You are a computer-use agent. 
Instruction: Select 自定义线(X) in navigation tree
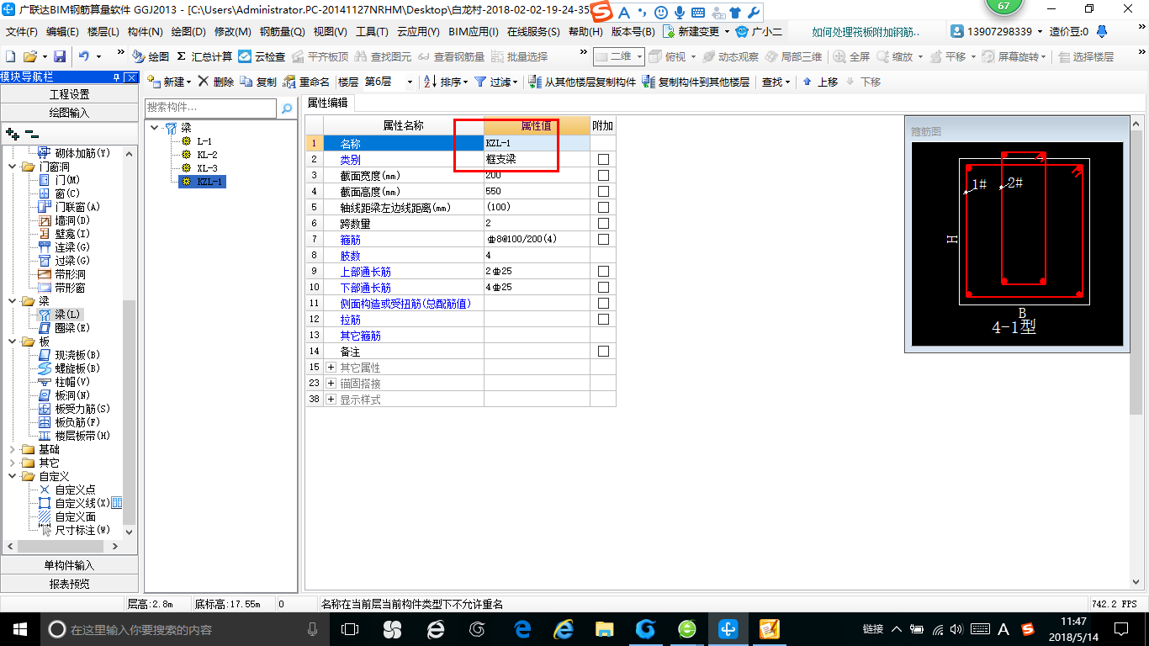pos(82,503)
